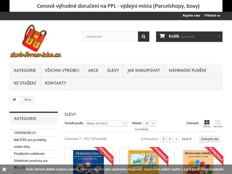Image resolution: width=232 pixels, height=174 pixels.
Task: Open the skolnibrasnicka.cz backpack logo
Action: click(35, 41)
